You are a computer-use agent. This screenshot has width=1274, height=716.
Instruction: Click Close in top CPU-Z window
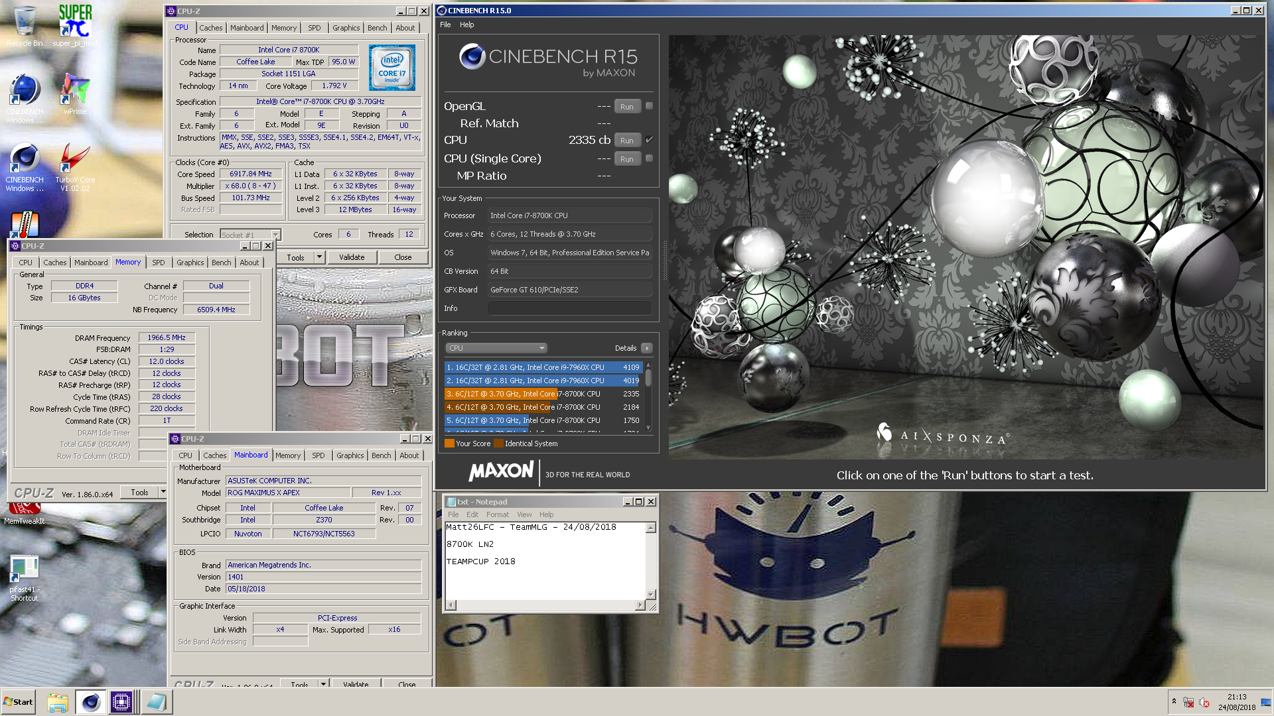coord(403,257)
